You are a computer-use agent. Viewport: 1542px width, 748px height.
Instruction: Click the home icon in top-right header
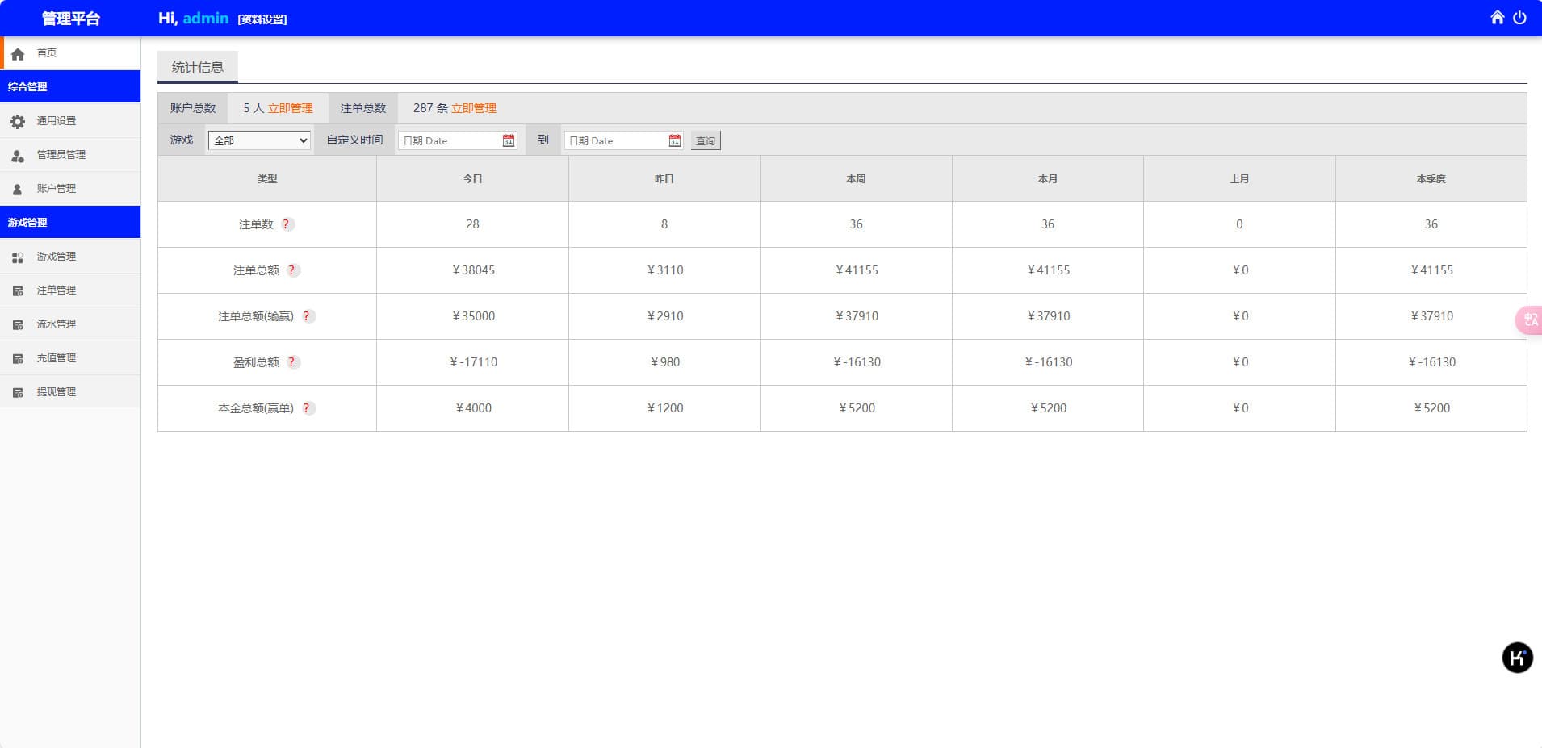1497,18
